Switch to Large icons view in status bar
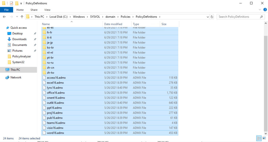This screenshot has width=268, height=142. 264,138
